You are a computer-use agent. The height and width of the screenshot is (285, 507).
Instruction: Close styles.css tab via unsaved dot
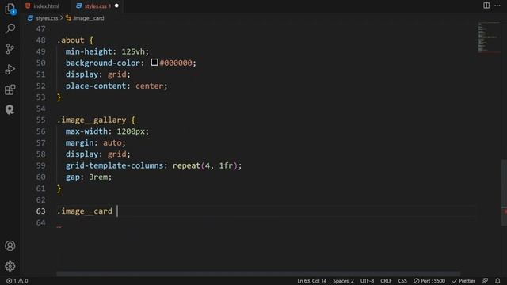tap(116, 6)
